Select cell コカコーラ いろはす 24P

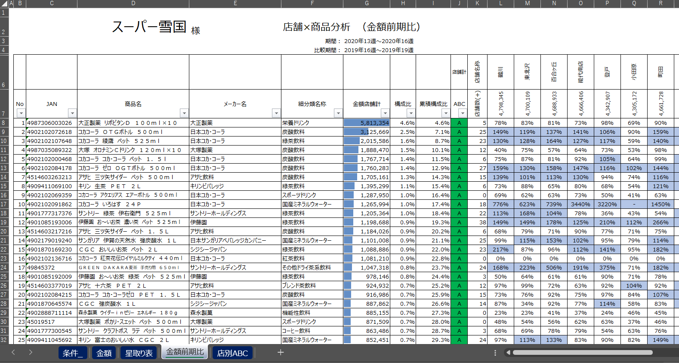(x=133, y=204)
